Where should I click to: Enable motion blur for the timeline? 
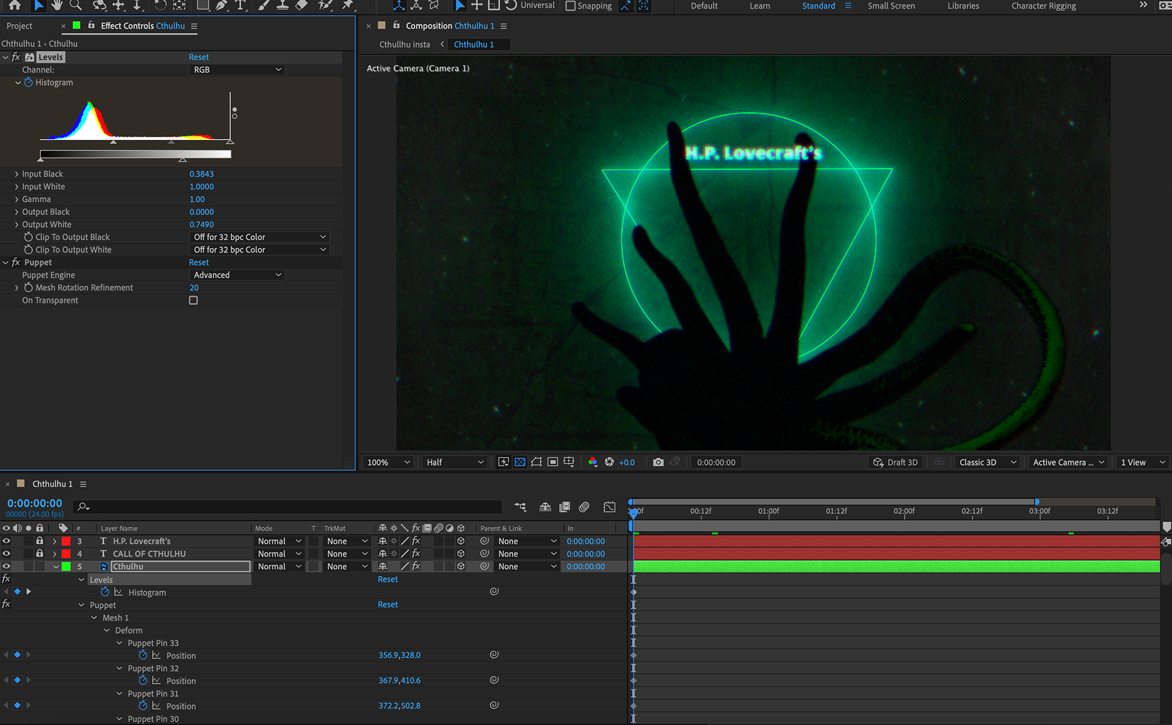584,507
